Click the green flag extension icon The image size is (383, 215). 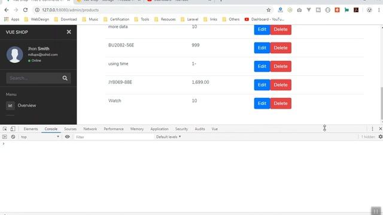(346, 10)
